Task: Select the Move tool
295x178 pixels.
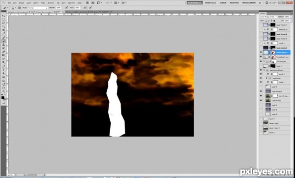Action: [3, 16]
